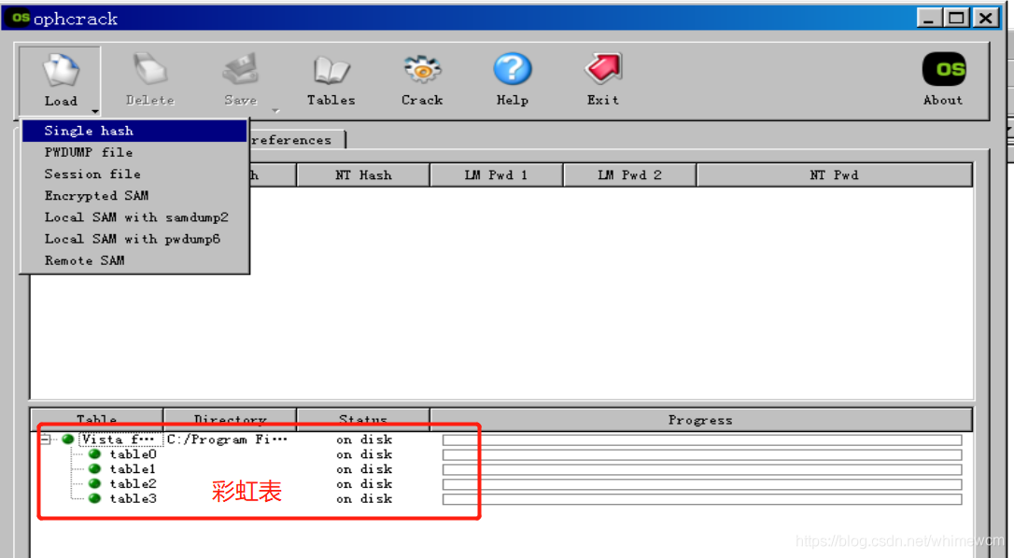Open the Load dropdown arrow

(95, 112)
